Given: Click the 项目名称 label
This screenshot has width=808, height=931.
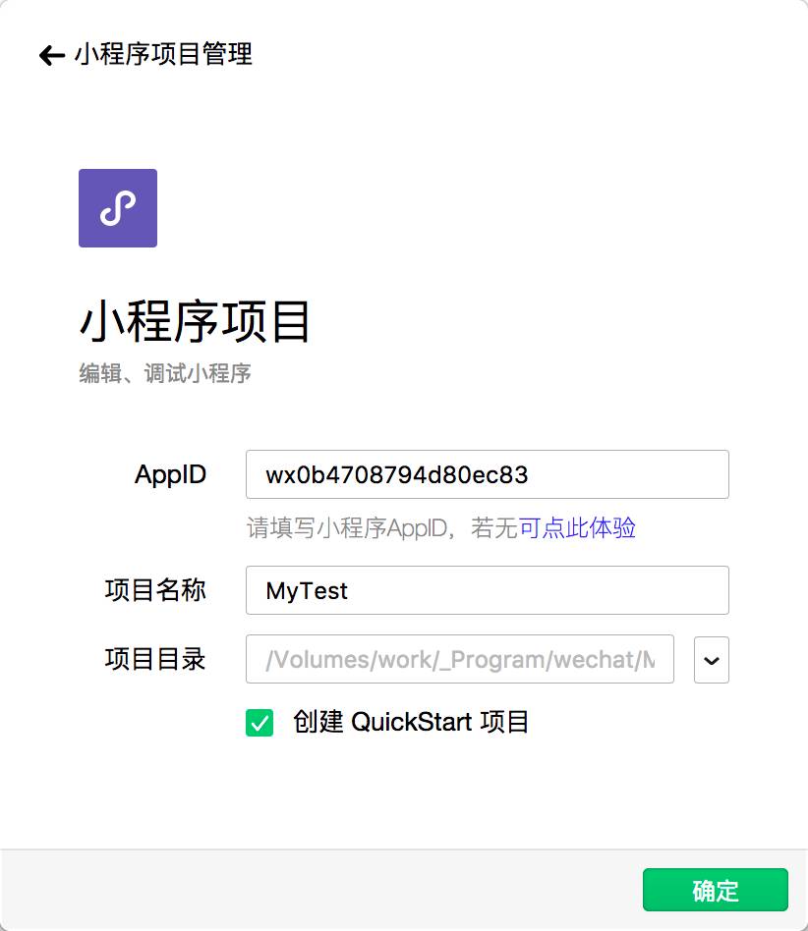Looking at the screenshot, I should point(155,590).
